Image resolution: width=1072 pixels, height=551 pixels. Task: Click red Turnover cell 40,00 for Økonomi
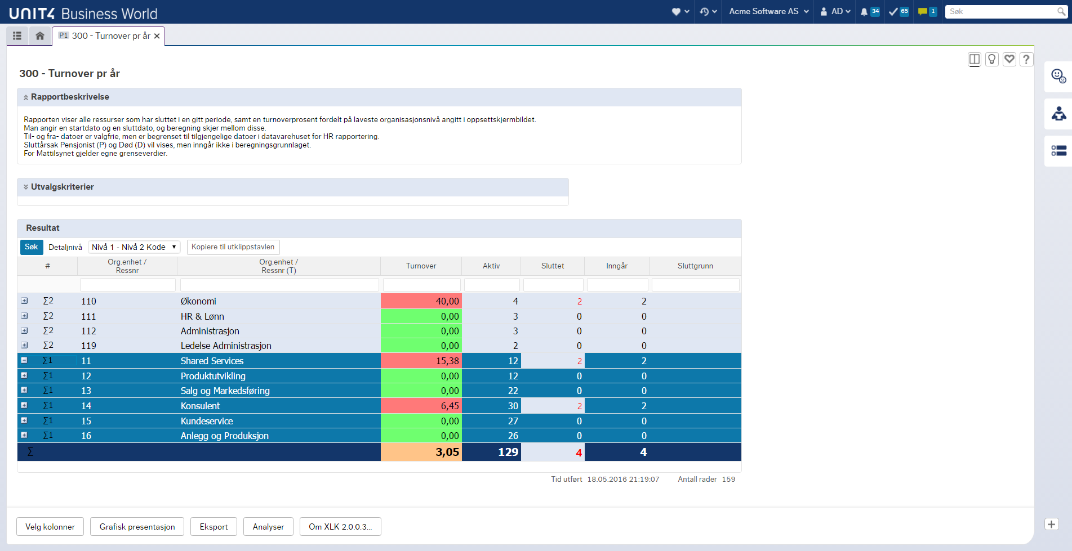click(x=421, y=301)
